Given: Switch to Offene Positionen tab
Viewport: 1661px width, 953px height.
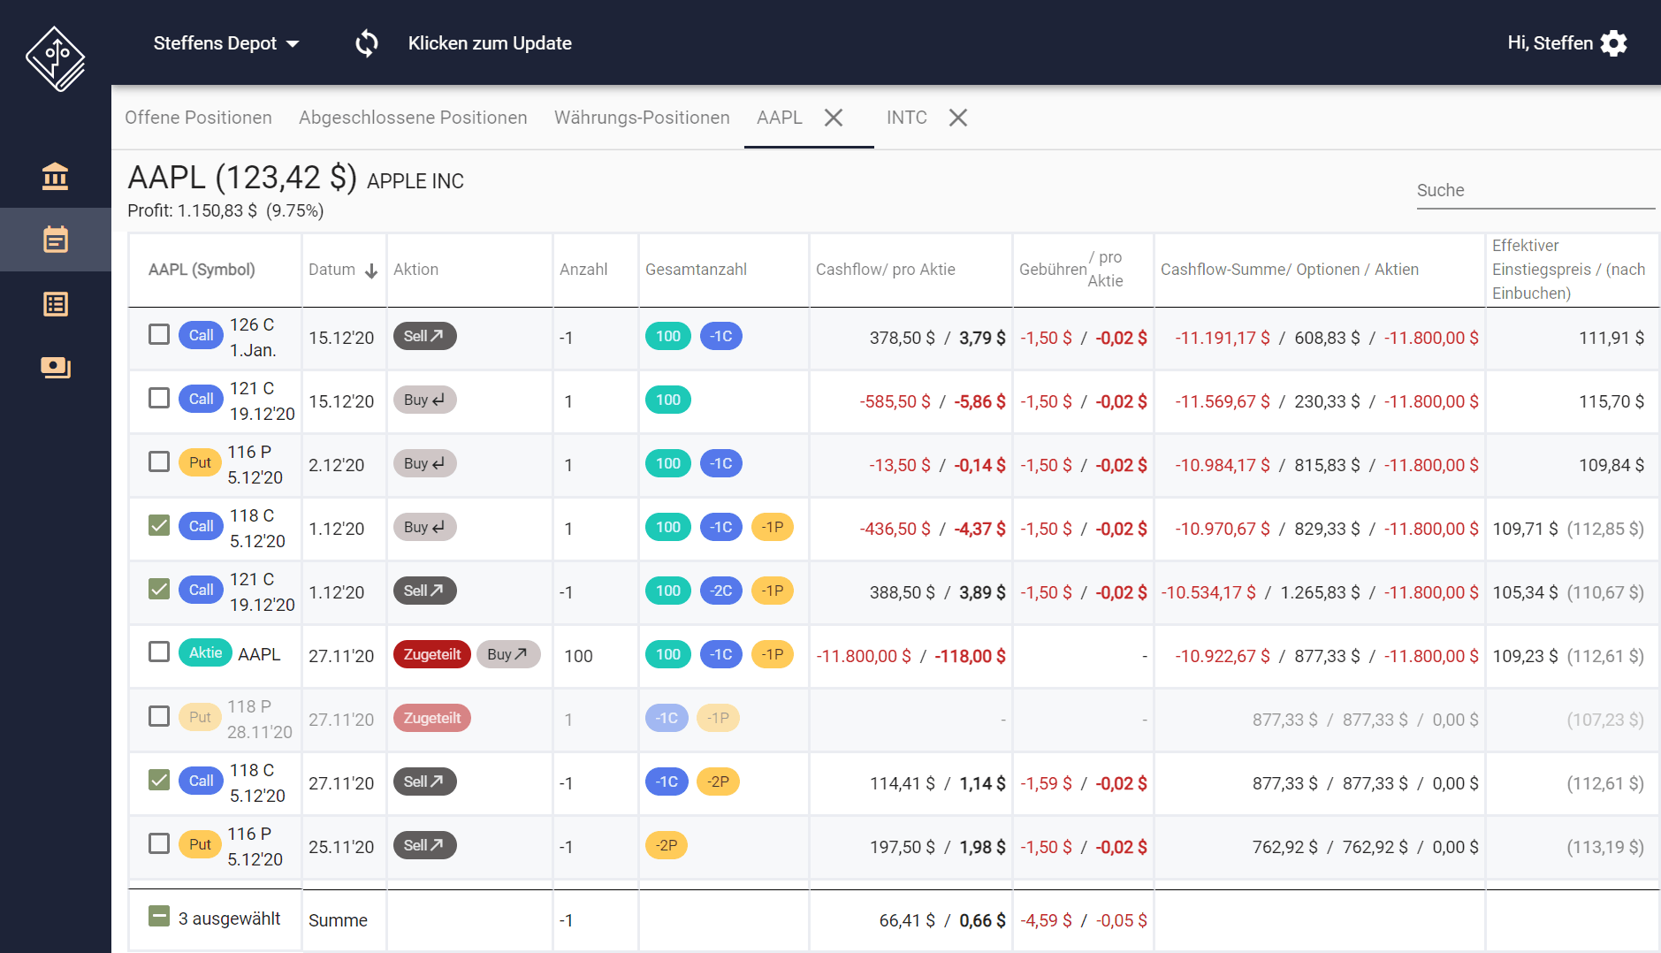Looking at the screenshot, I should pyautogui.click(x=198, y=118).
